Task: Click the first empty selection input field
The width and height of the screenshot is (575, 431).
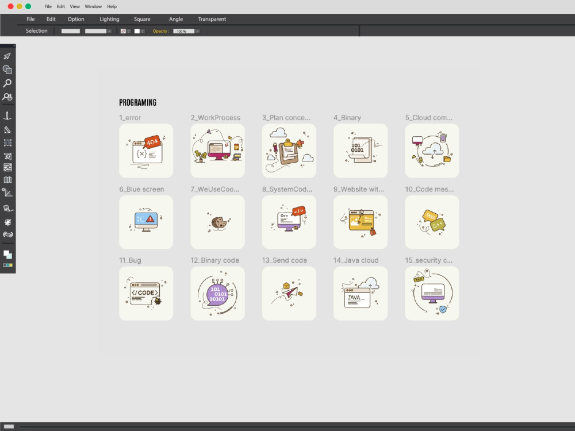Action: point(70,31)
